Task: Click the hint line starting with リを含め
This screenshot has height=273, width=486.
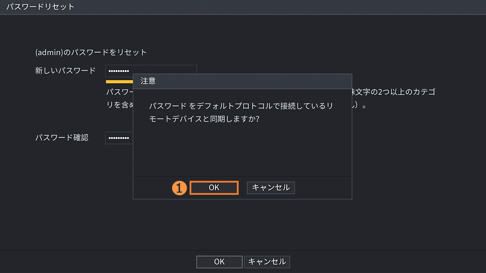Action: [119, 106]
